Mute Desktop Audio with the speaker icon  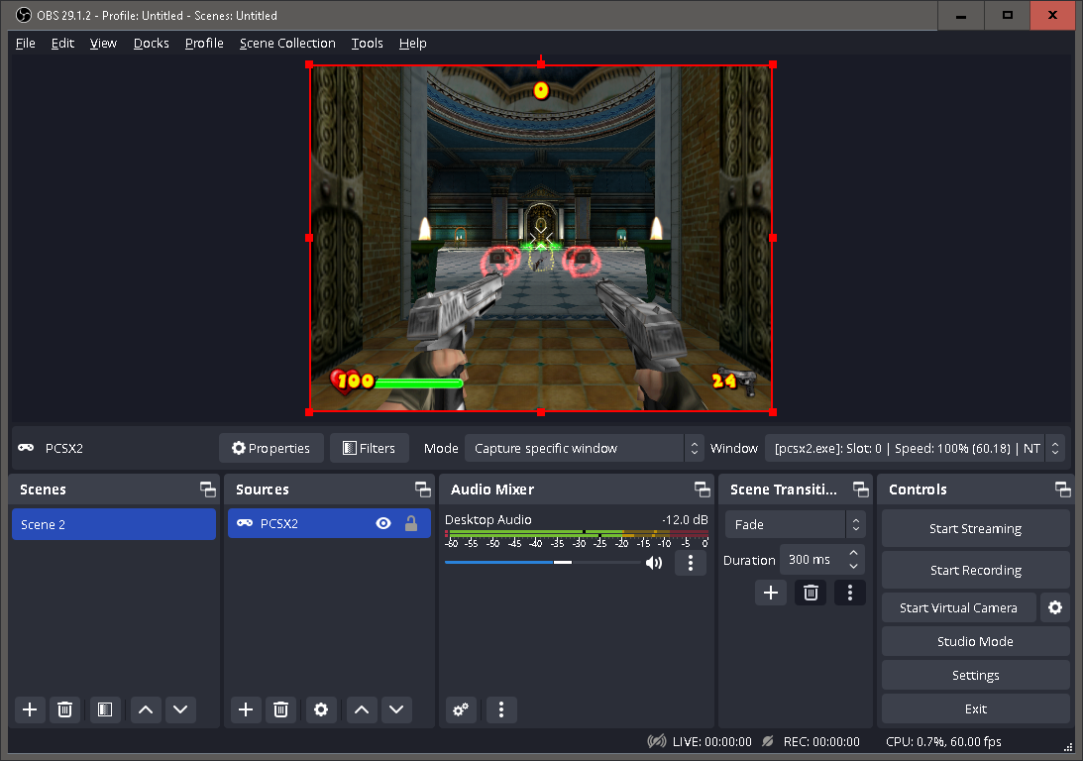tap(653, 562)
